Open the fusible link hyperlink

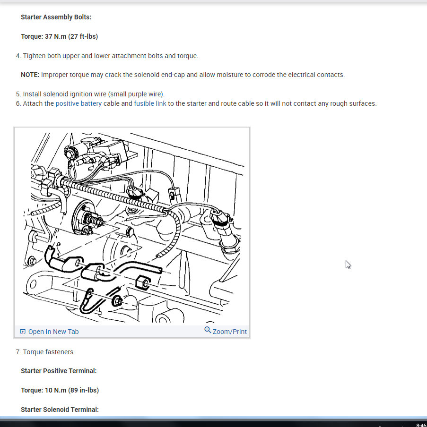(150, 104)
